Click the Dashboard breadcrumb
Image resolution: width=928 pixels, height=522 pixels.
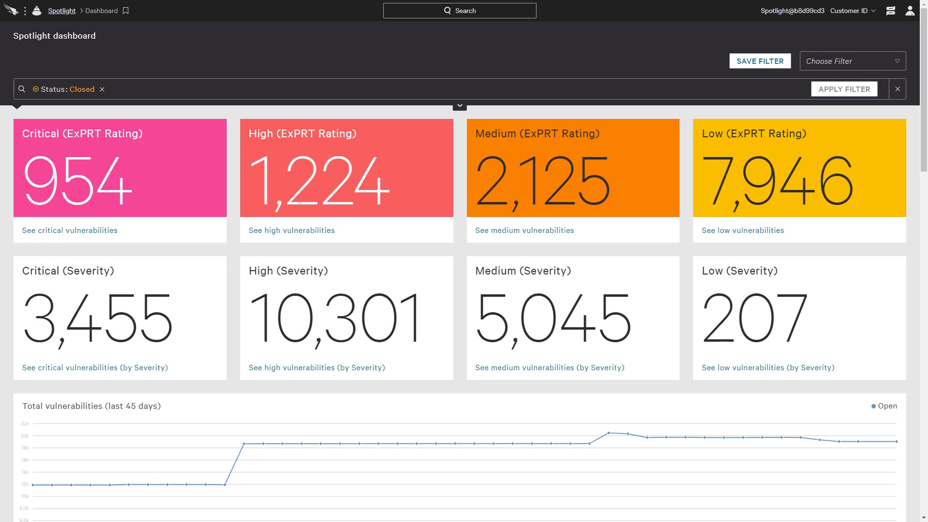[x=101, y=11]
